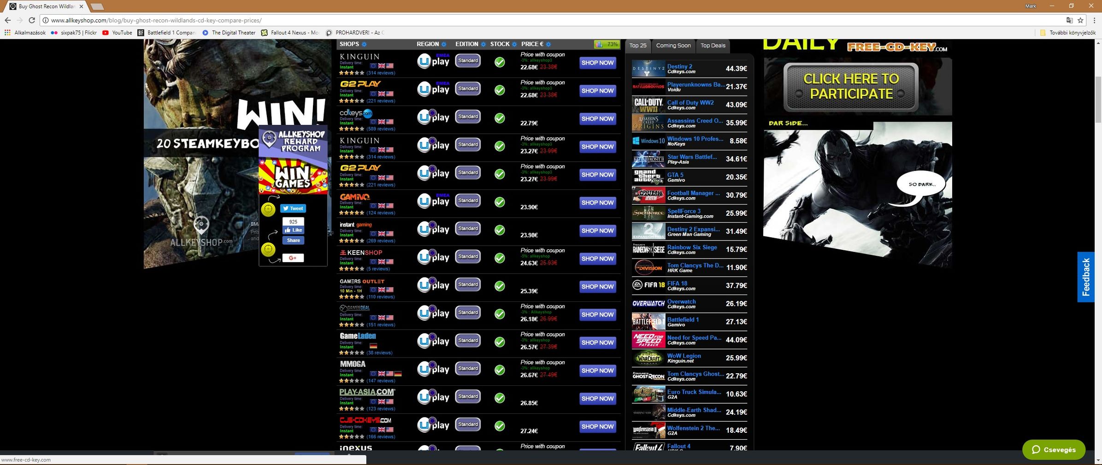The height and width of the screenshot is (465, 1102).
Task: Click SHOP NOW for GAMIVO at 23.90€
Action: pyautogui.click(x=597, y=203)
